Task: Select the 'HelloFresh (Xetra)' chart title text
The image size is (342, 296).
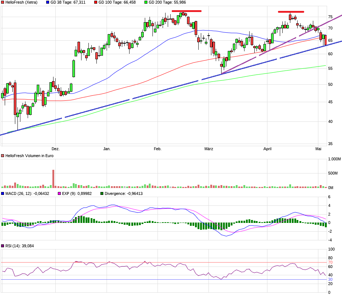Action: [x=21, y=3]
